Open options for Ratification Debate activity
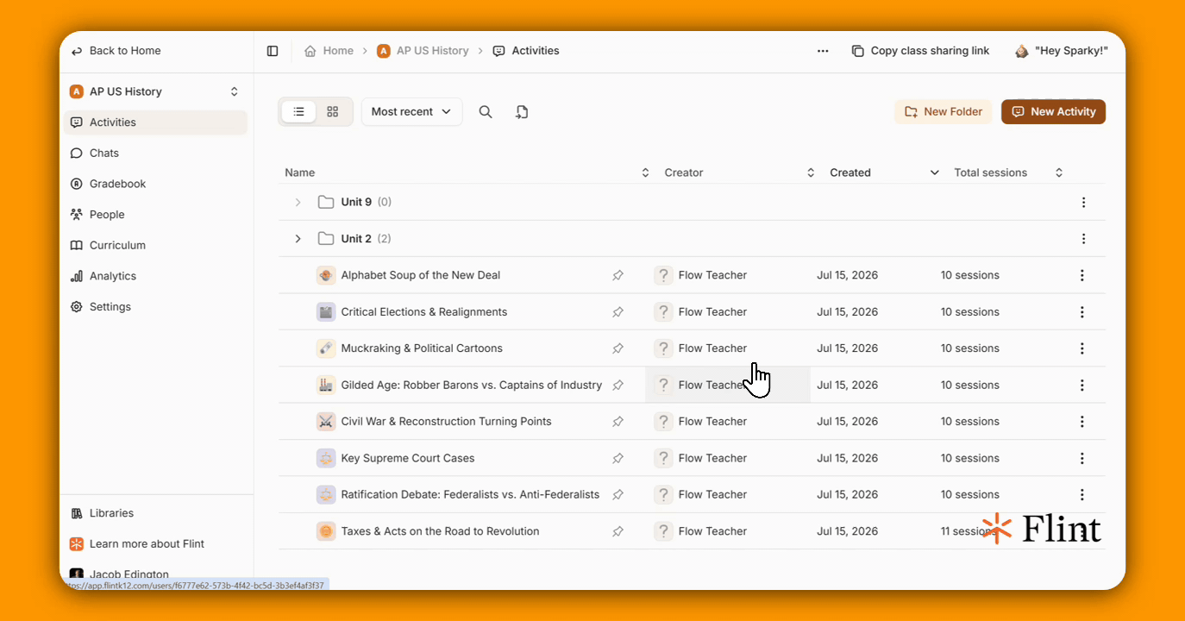Viewport: 1185px width, 621px height. 1082,495
